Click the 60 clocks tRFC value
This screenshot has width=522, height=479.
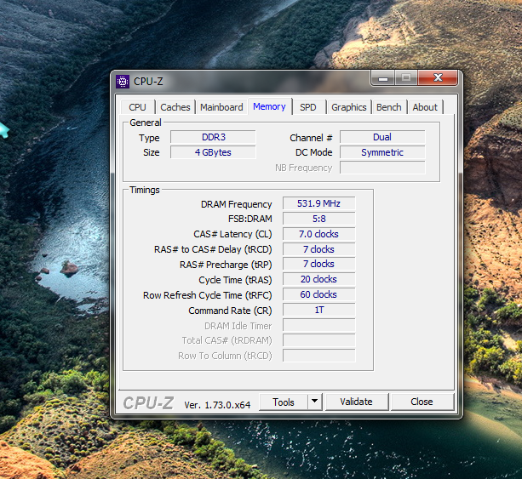[319, 294]
